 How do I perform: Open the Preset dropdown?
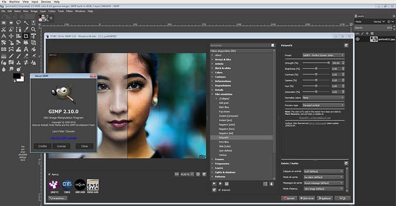click(323, 55)
